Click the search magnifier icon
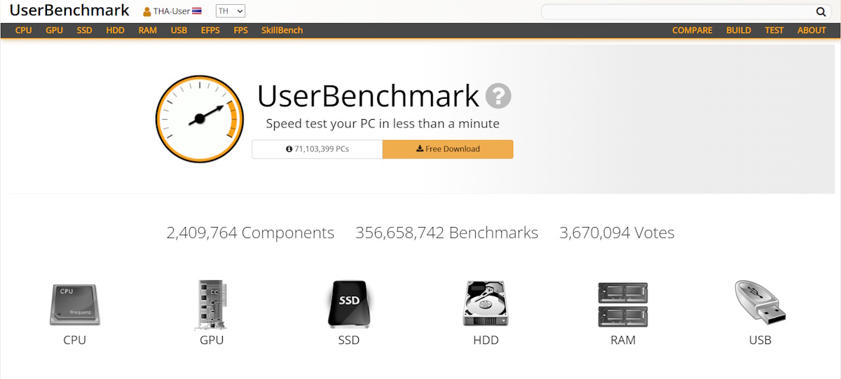This screenshot has width=841, height=379. click(821, 11)
